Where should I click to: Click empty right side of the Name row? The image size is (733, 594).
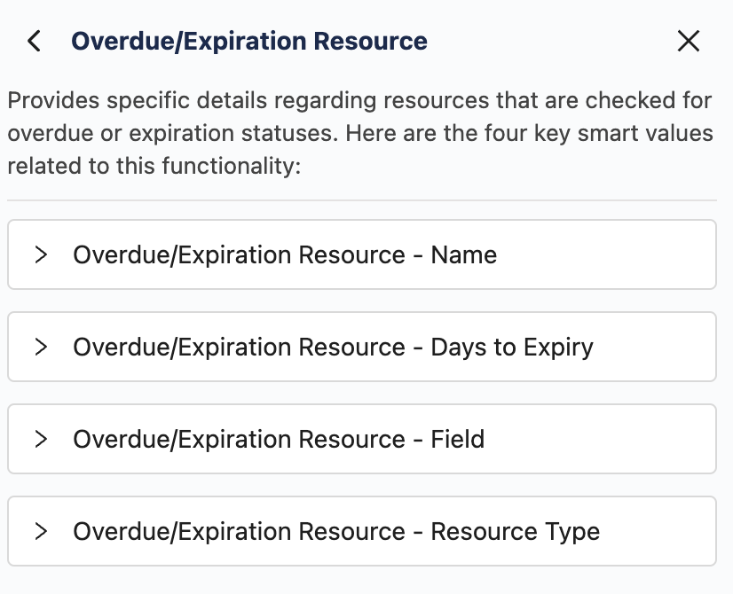point(621,255)
